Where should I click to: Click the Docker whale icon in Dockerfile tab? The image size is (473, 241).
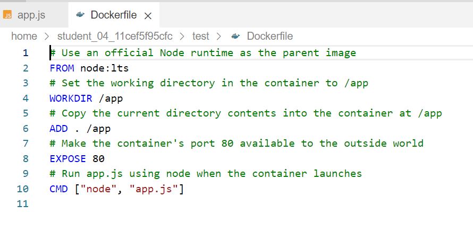pyautogui.click(x=80, y=15)
